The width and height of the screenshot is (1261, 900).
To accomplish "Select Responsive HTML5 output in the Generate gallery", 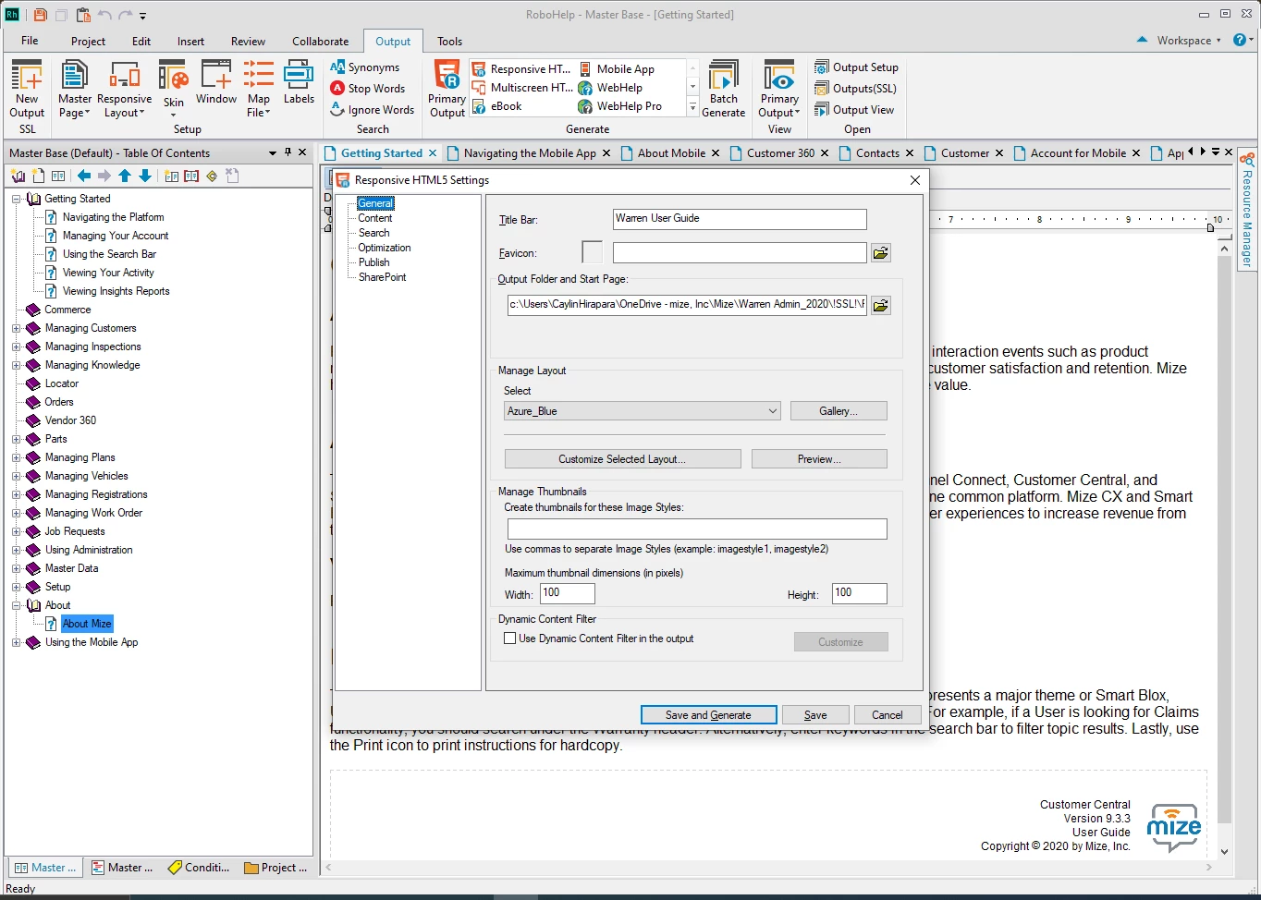I will pyautogui.click(x=521, y=69).
